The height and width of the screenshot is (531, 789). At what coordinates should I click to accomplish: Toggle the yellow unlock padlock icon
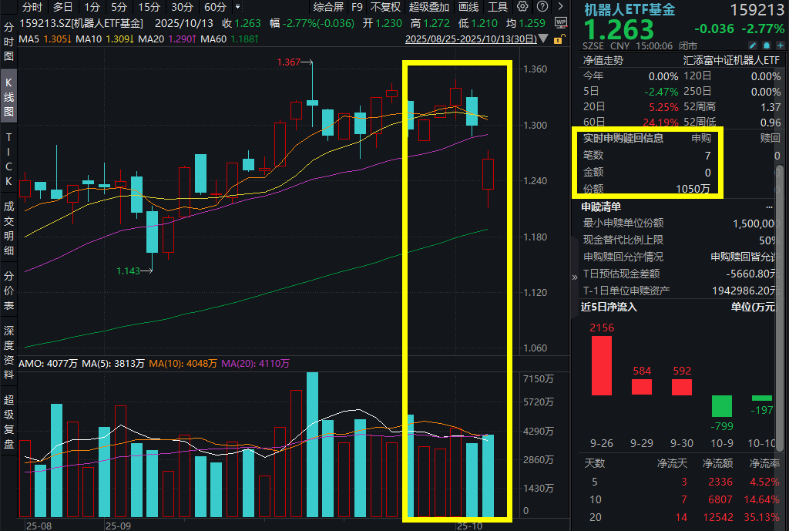(x=559, y=39)
